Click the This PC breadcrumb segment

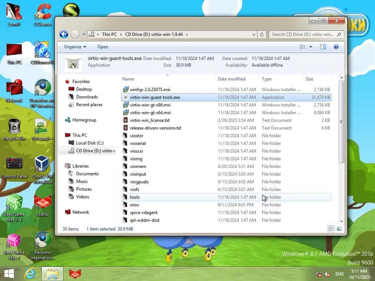pyautogui.click(x=109, y=34)
